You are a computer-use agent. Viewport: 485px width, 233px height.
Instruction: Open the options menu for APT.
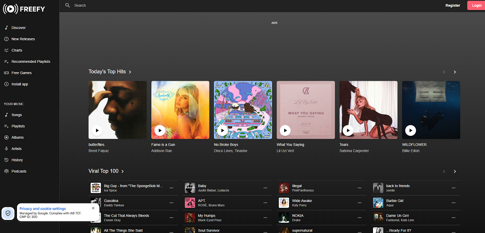[x=265, y=203]
